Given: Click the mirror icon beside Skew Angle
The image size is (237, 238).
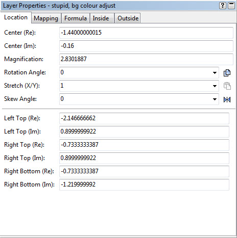Looking at the screenshot, I should (x=227, y=100).
